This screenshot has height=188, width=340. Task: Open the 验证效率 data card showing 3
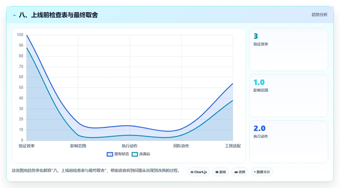289,49
